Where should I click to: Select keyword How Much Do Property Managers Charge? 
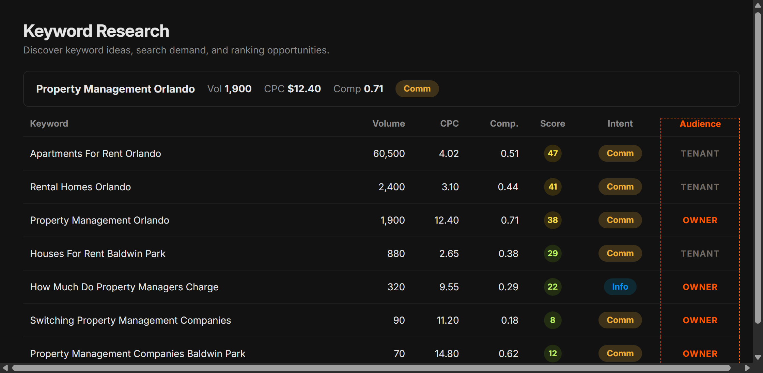[x=124, y=287]
